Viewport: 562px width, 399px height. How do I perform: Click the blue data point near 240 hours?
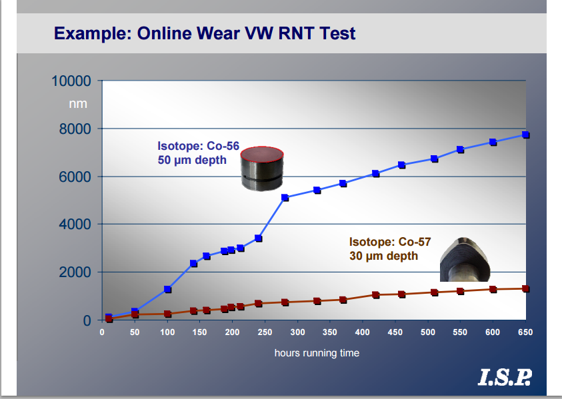[x=259, y=238]
